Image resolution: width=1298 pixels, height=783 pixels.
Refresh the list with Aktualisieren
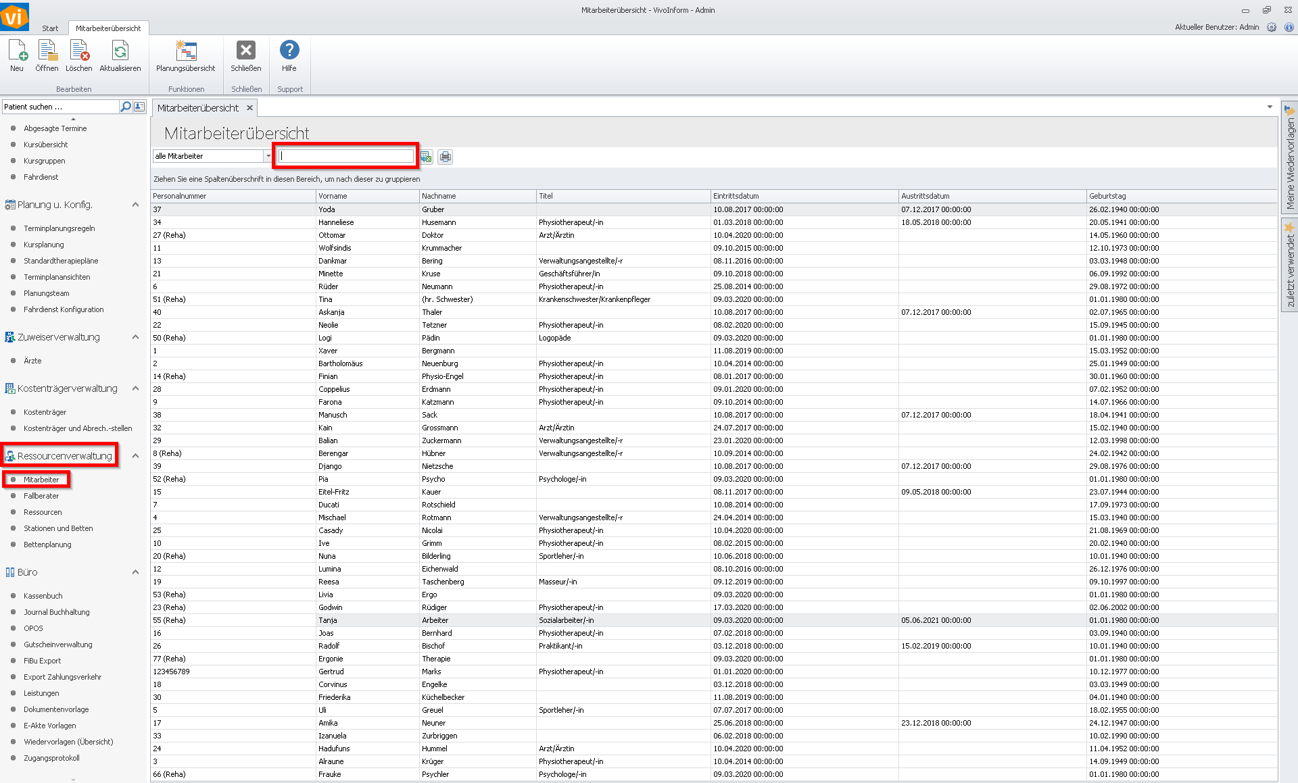coord(120,53)
